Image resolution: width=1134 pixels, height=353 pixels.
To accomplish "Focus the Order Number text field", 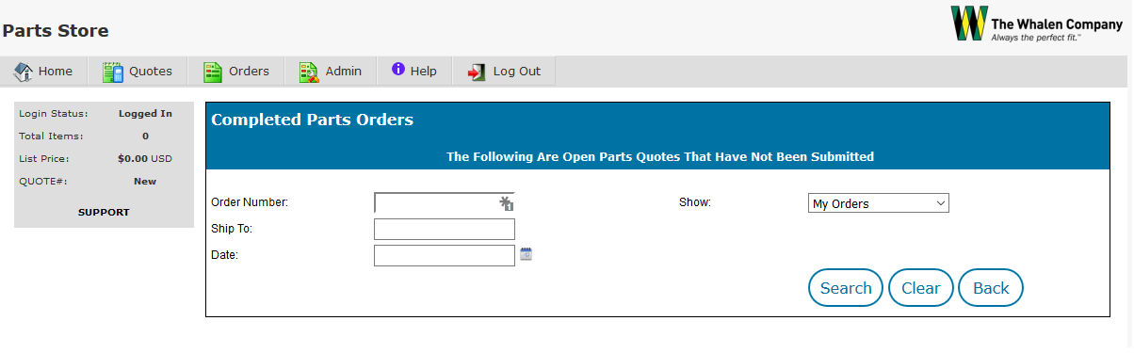I will point(436,202).
